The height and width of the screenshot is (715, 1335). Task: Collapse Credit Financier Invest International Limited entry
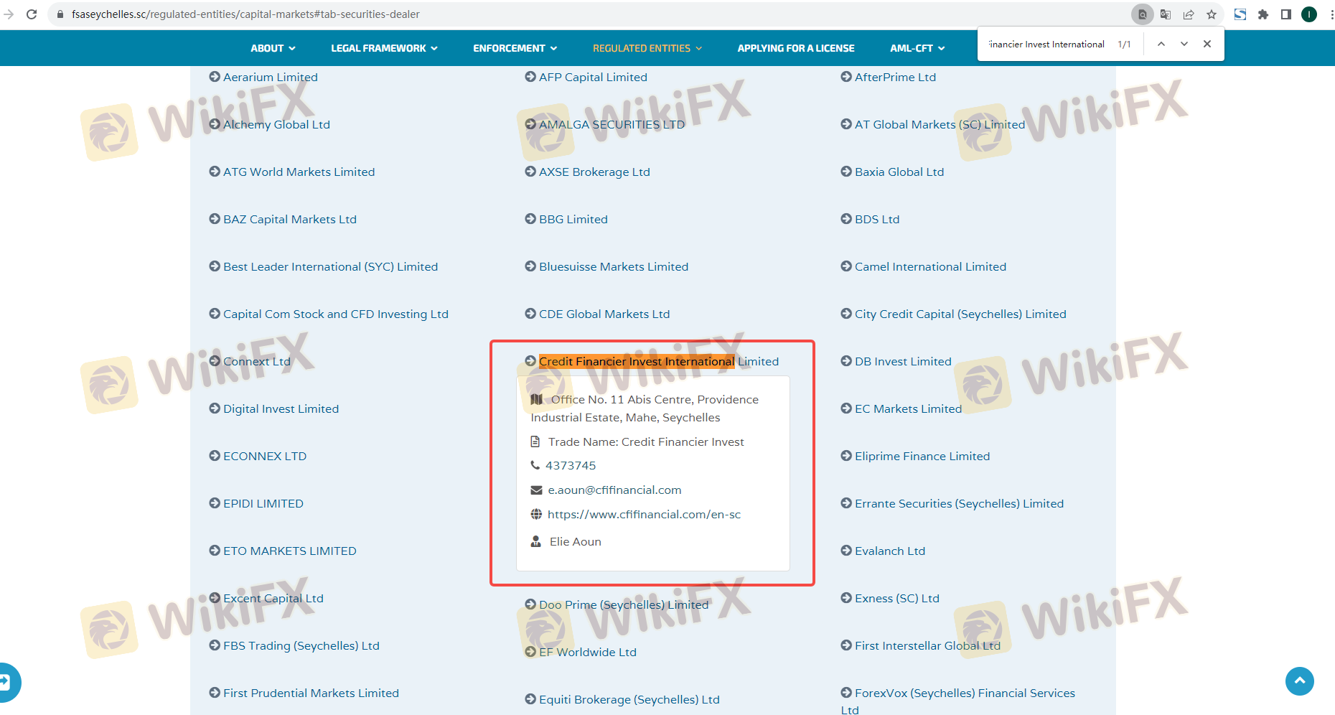tap(657, 361)
